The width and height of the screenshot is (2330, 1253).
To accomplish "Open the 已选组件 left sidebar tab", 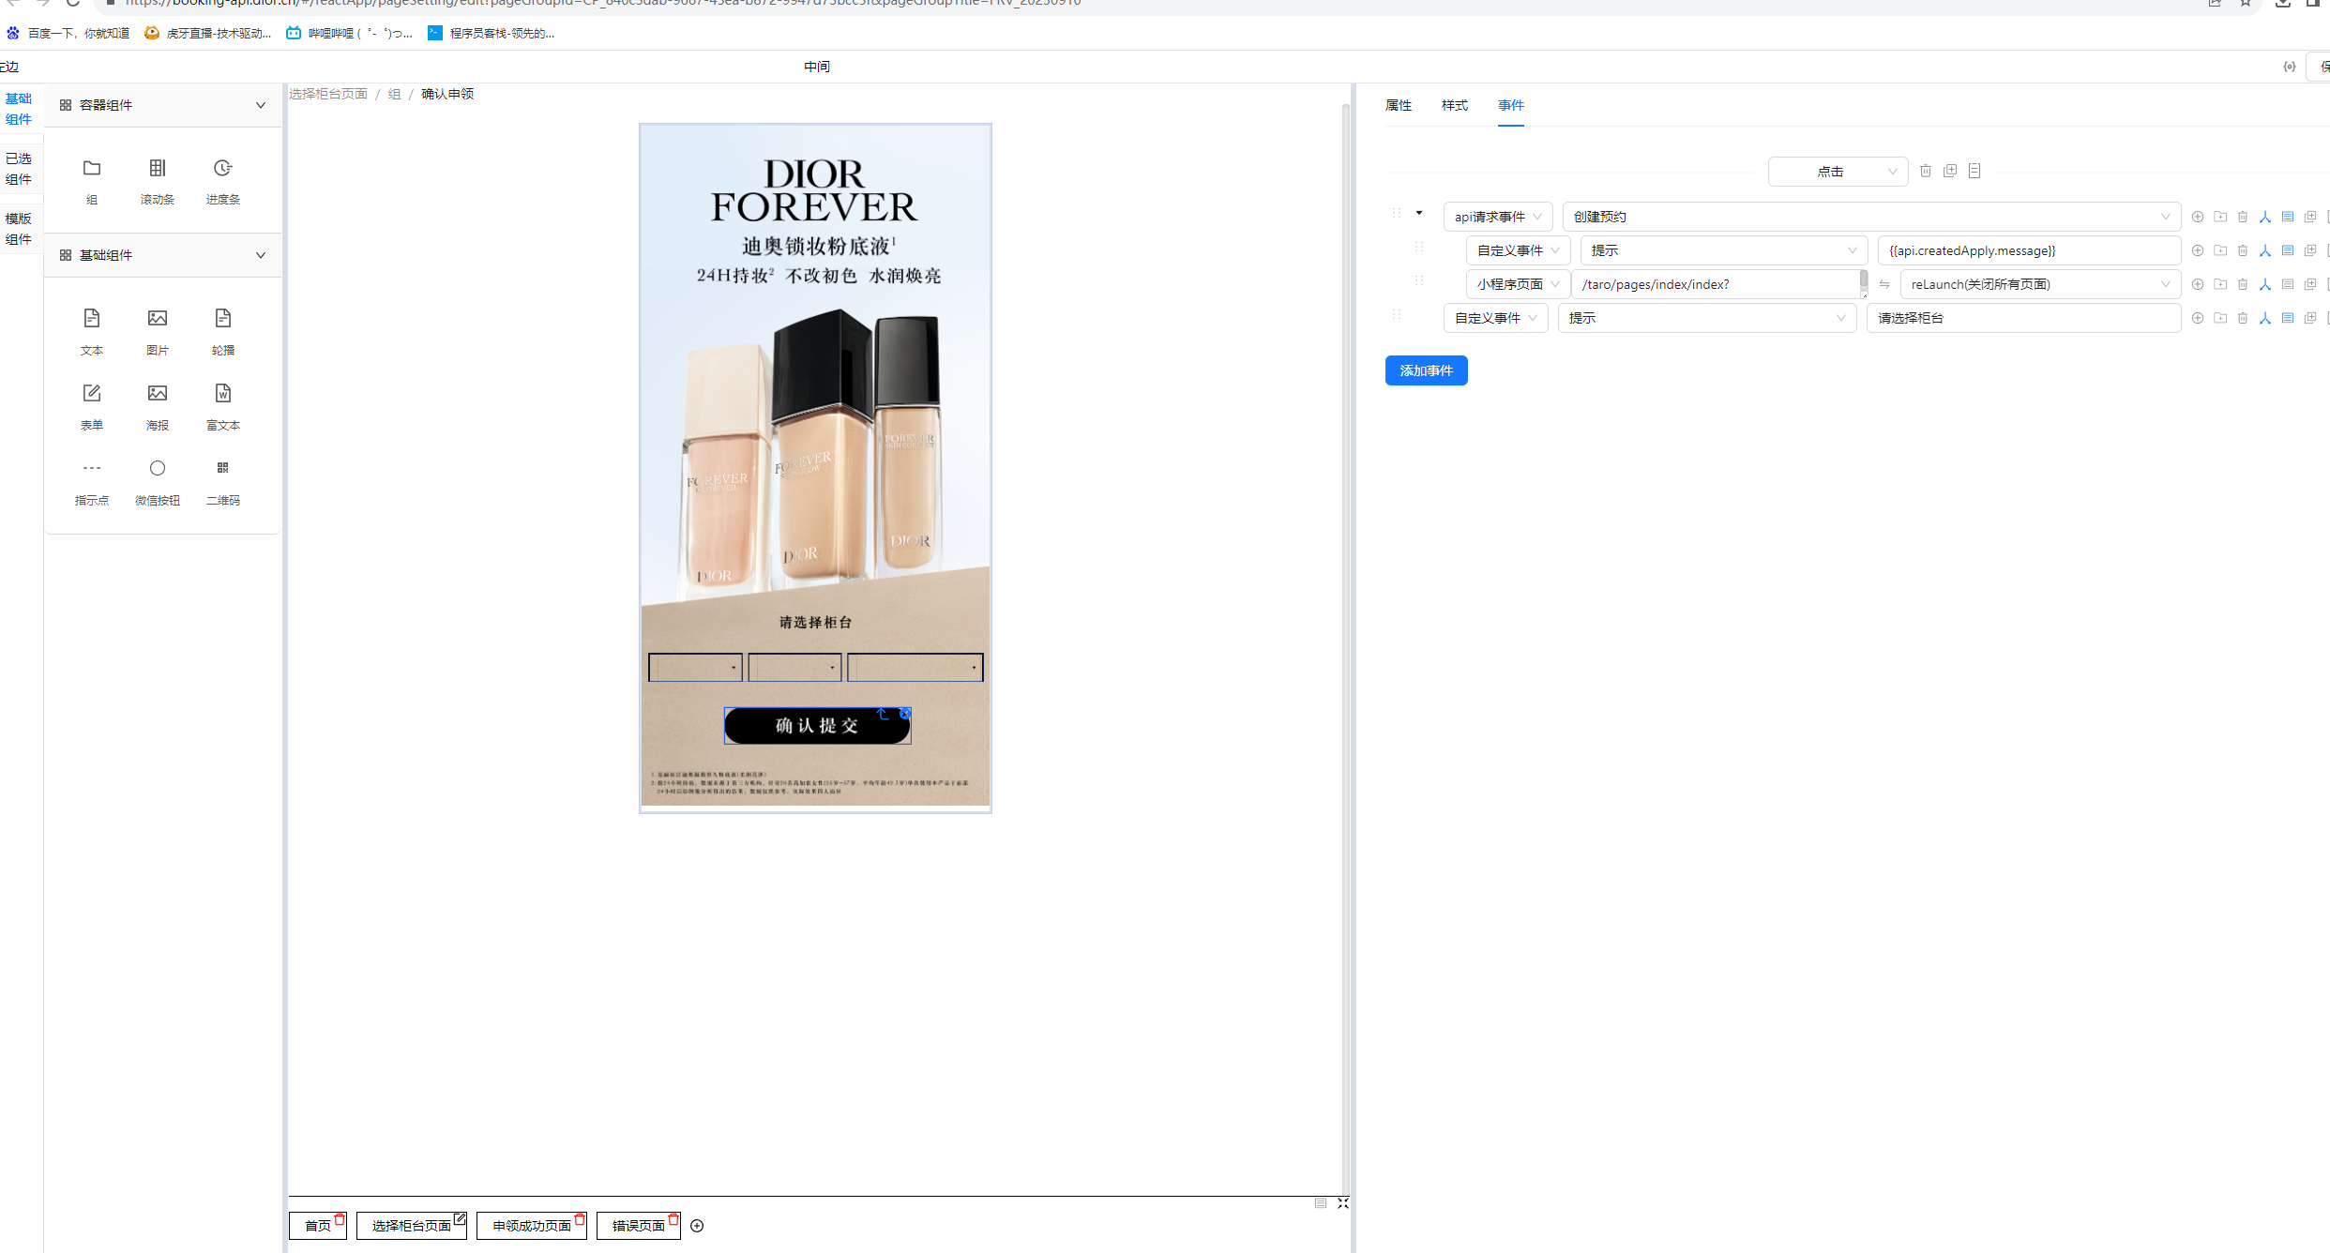I will tap(19, 169).
